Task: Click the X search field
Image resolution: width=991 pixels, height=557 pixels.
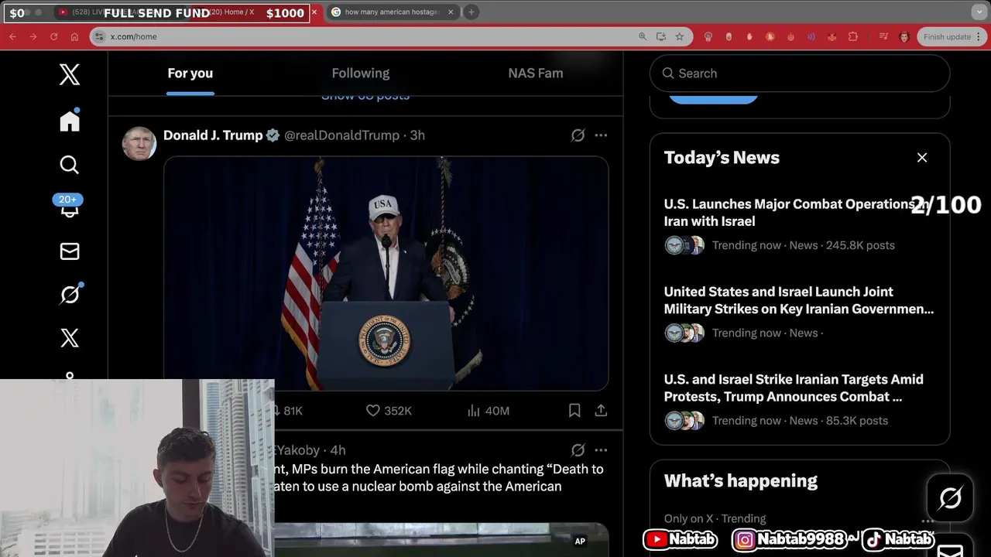Action: [800, 73]
